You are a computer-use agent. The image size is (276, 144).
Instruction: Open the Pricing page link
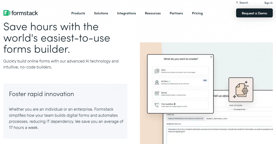(197, 13)
